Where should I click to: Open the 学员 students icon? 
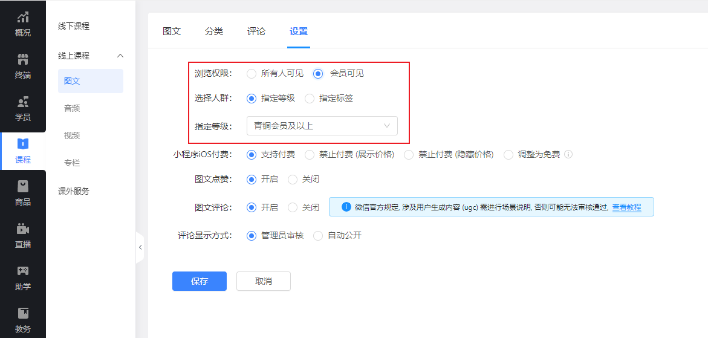coord(22,102)
